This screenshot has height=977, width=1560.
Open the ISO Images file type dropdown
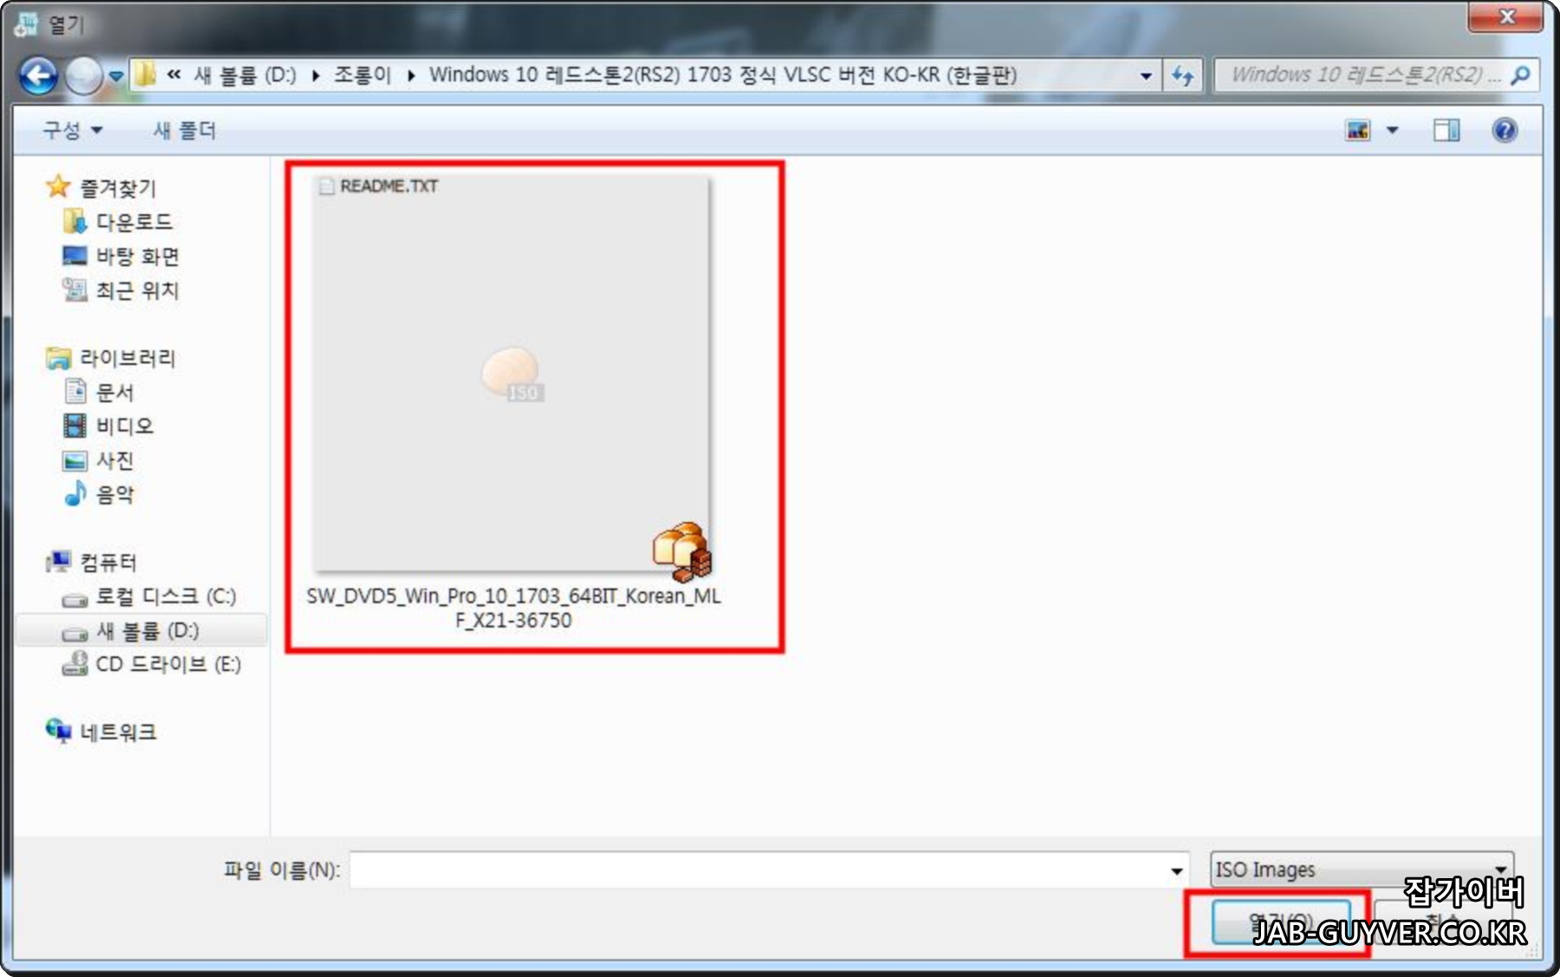[1362, 870]
